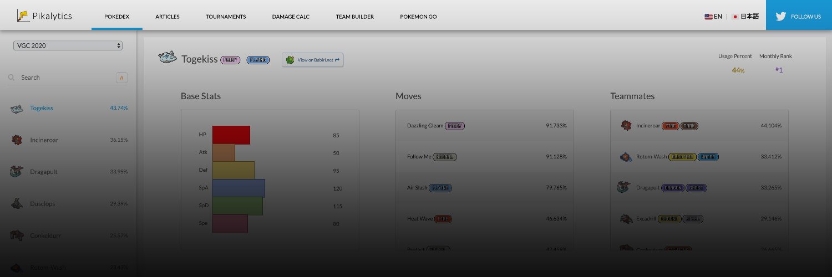The height and width of the screenshot is (277, 832).
Task: Click Excadrill sprite in Teammates panel
Action: tap(626, 219)
